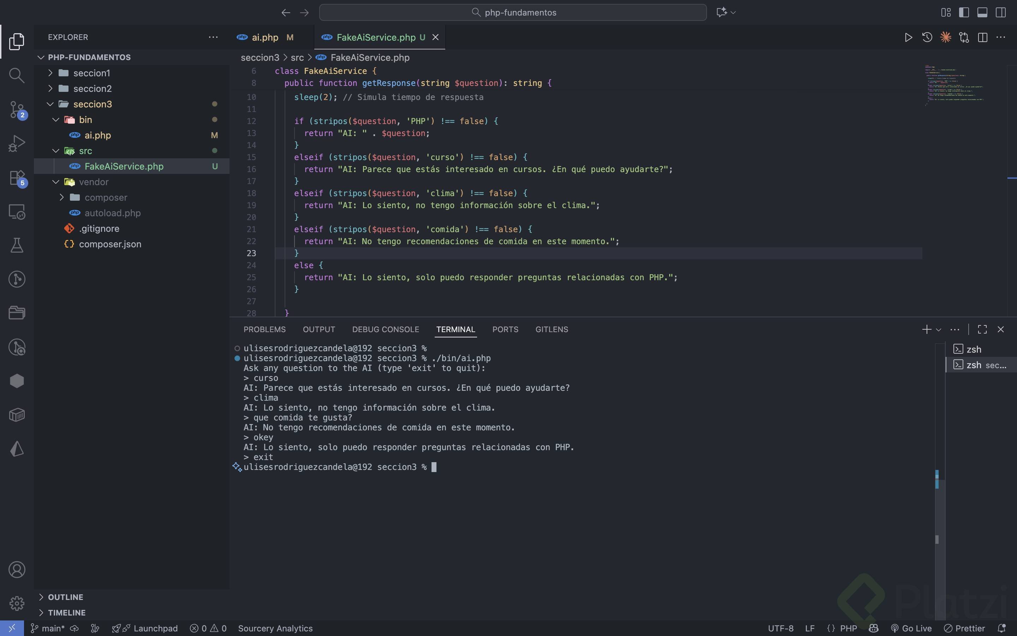The height and width of the screenshot is (636, 1017).
Task: Open Source Control view with 2 changes
Action: point(16,110)
